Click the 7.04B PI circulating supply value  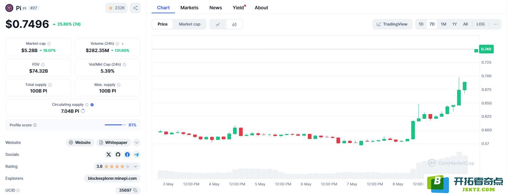click(70, 111)
